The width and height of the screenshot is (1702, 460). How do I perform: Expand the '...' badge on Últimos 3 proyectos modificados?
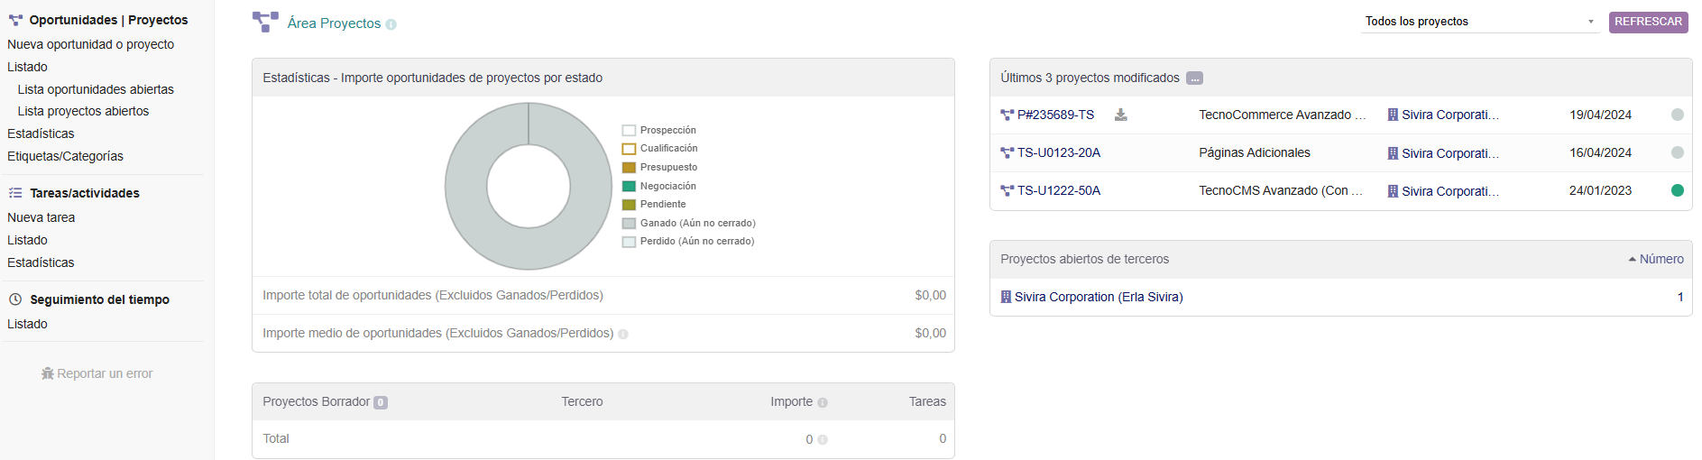point(1194,78)
